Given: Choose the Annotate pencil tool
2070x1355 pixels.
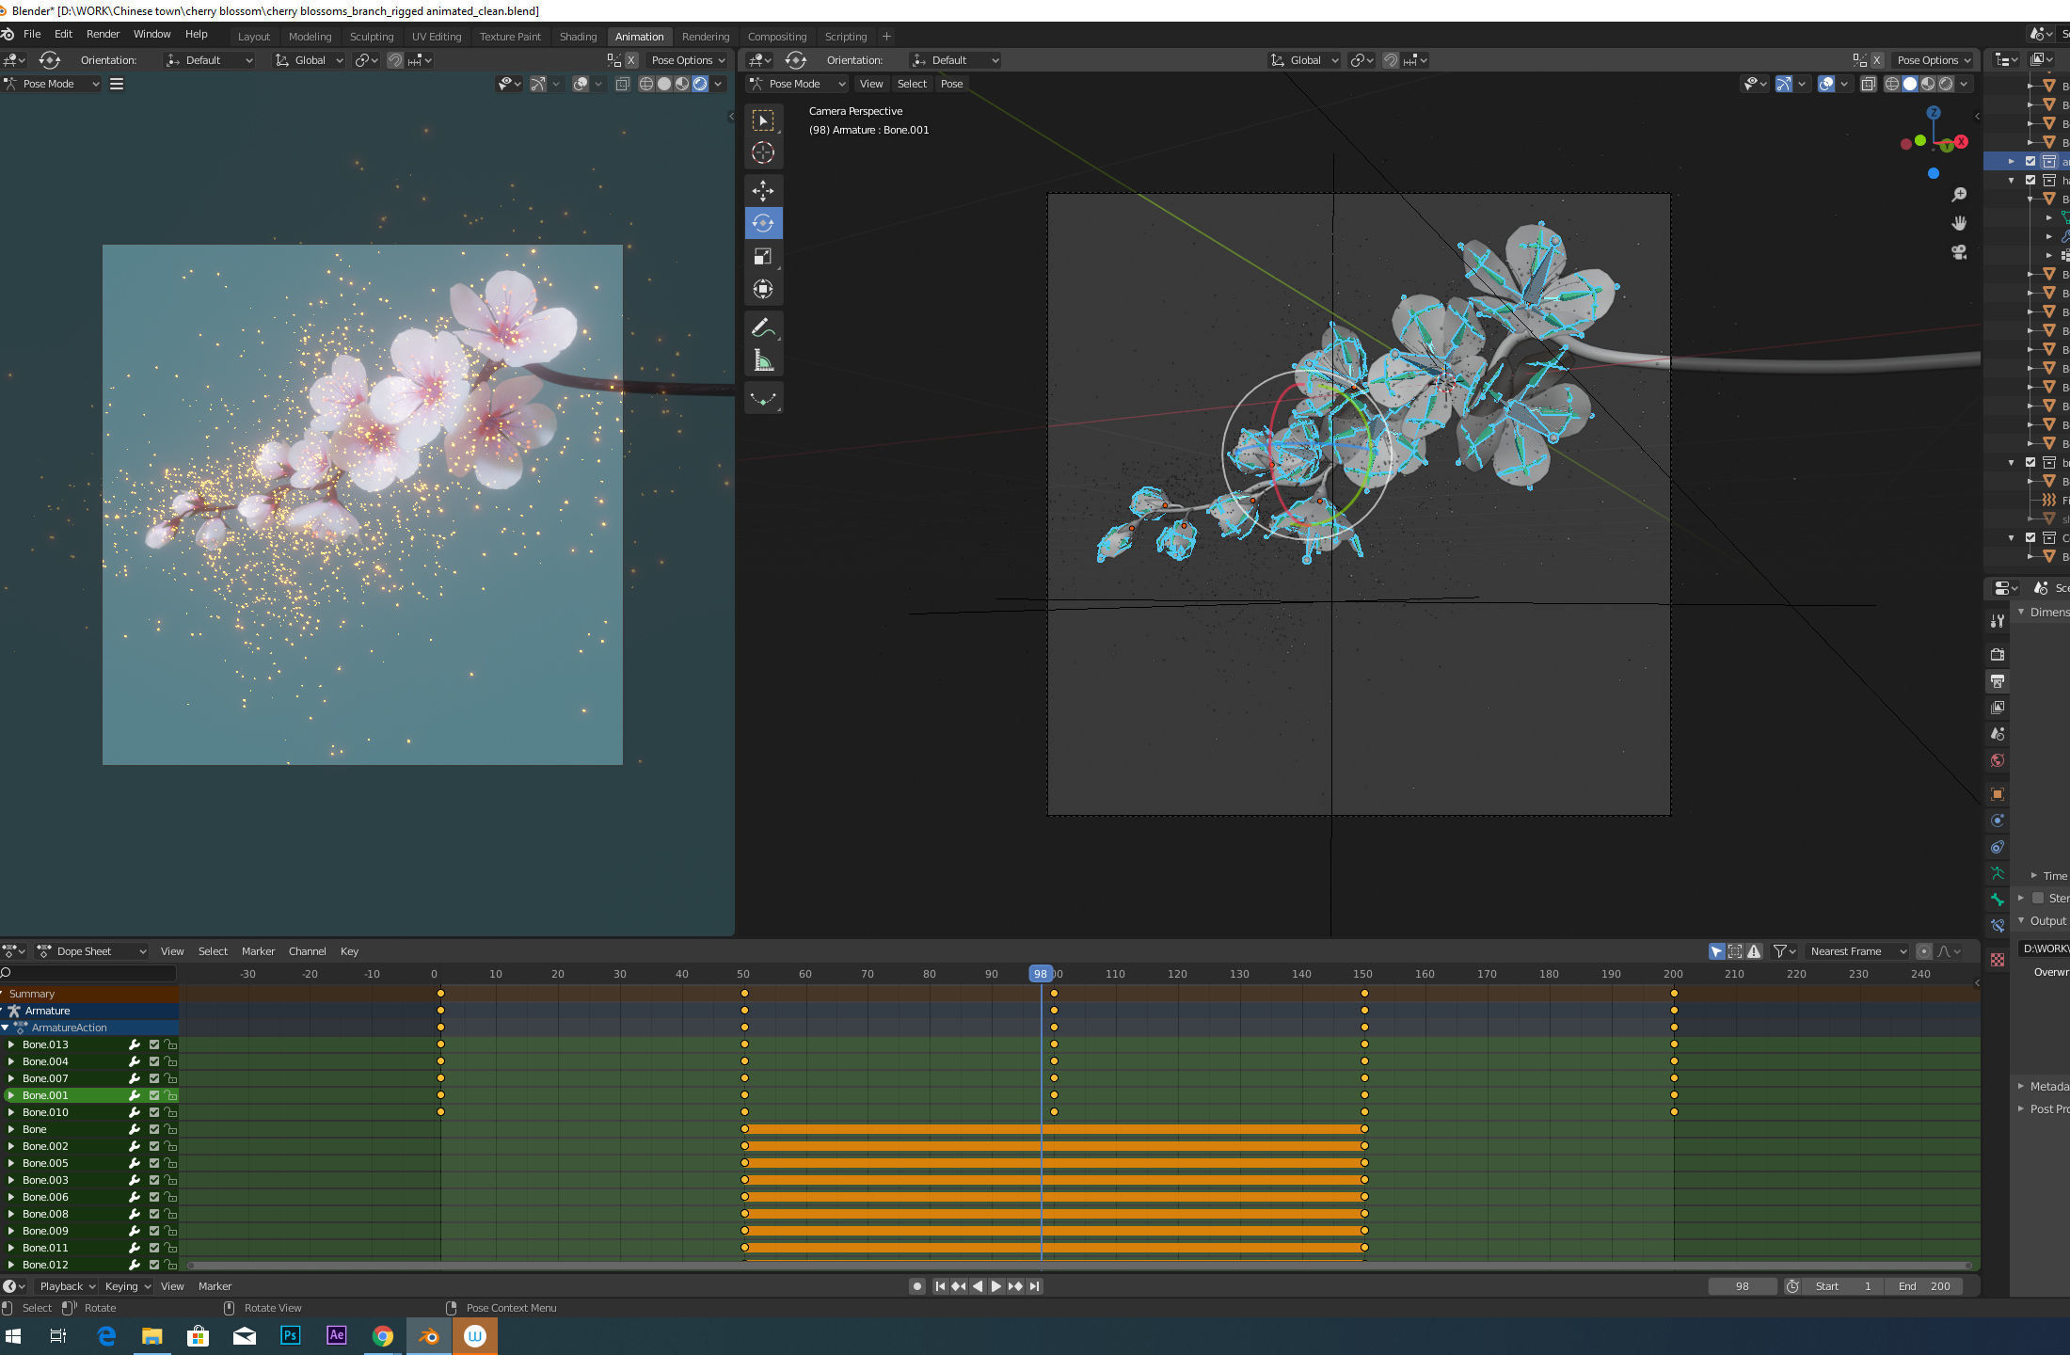Looking at the screenshot, I should point(763,327).
